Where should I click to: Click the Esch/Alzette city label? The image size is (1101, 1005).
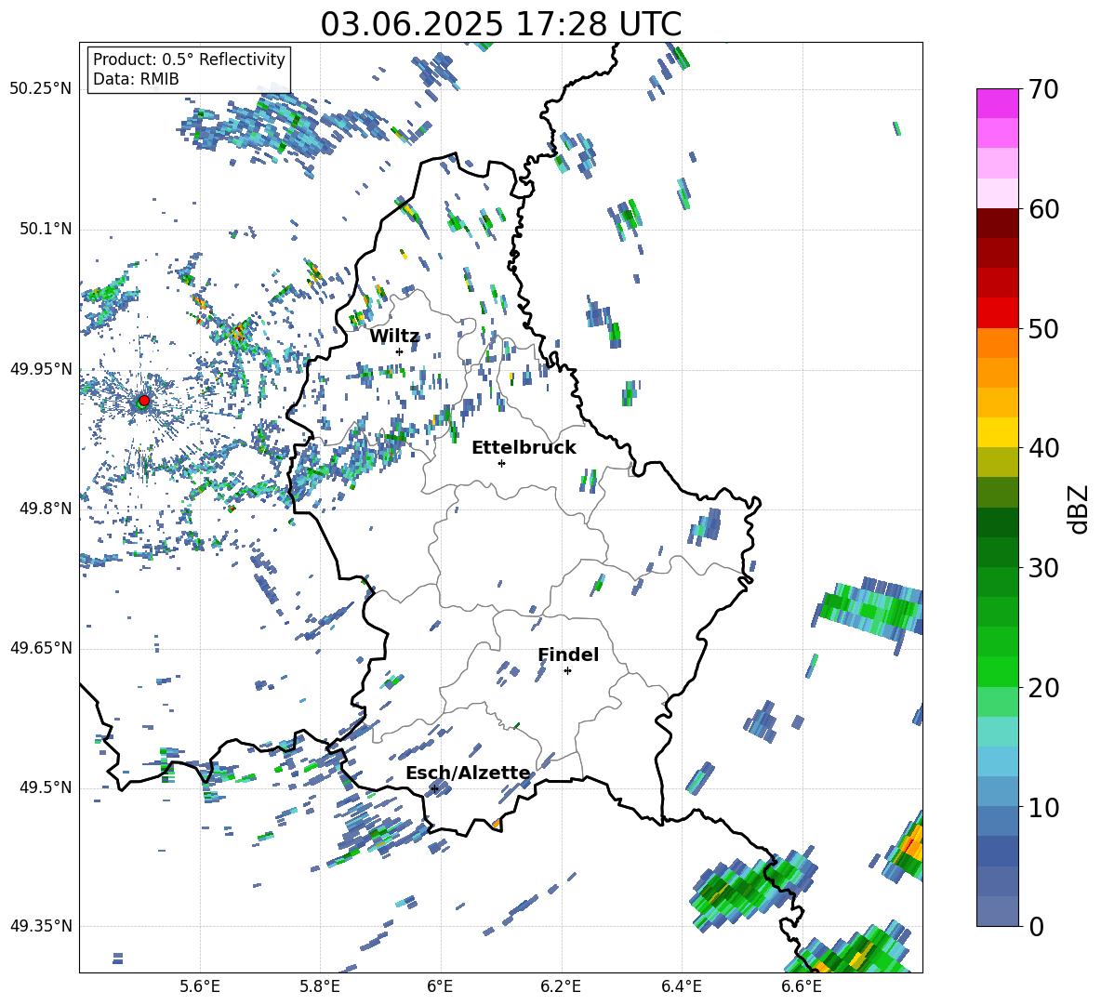point(469,774)
